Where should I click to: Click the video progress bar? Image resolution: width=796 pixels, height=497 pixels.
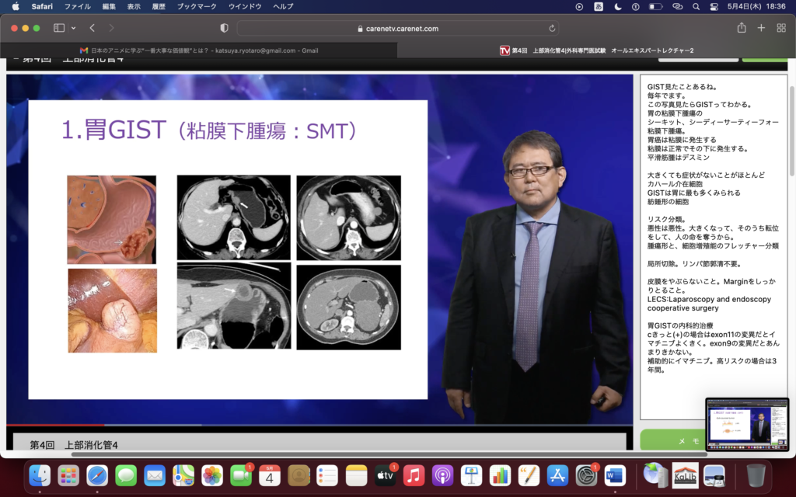(311, 425)
